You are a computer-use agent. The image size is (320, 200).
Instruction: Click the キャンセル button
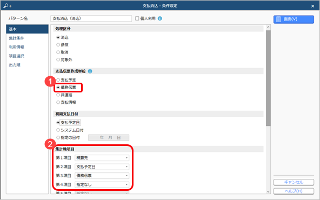[x=294, y=182]
